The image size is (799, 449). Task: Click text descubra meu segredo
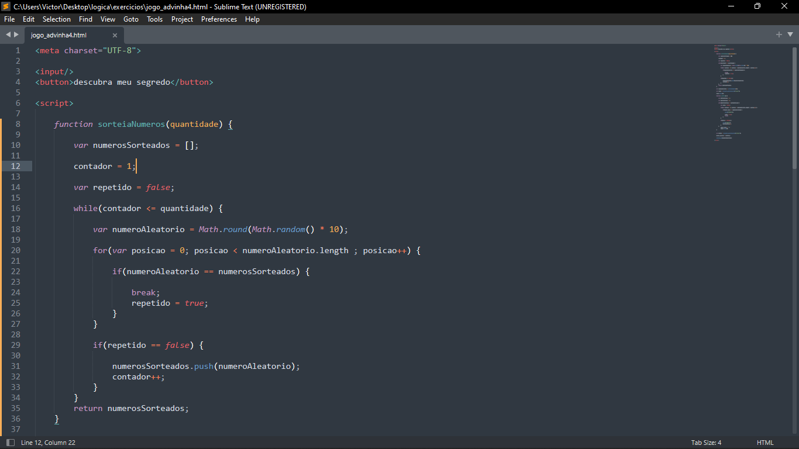coord(122,82)
